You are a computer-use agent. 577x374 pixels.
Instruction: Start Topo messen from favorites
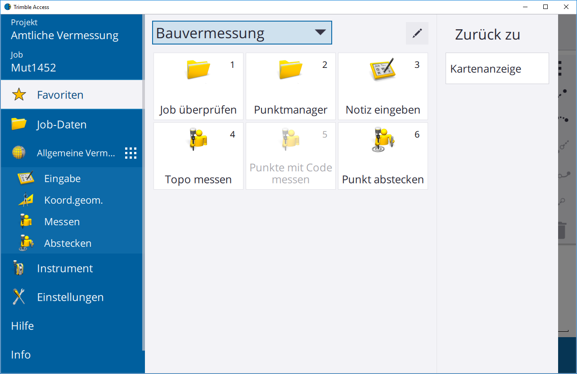point(198,156)
